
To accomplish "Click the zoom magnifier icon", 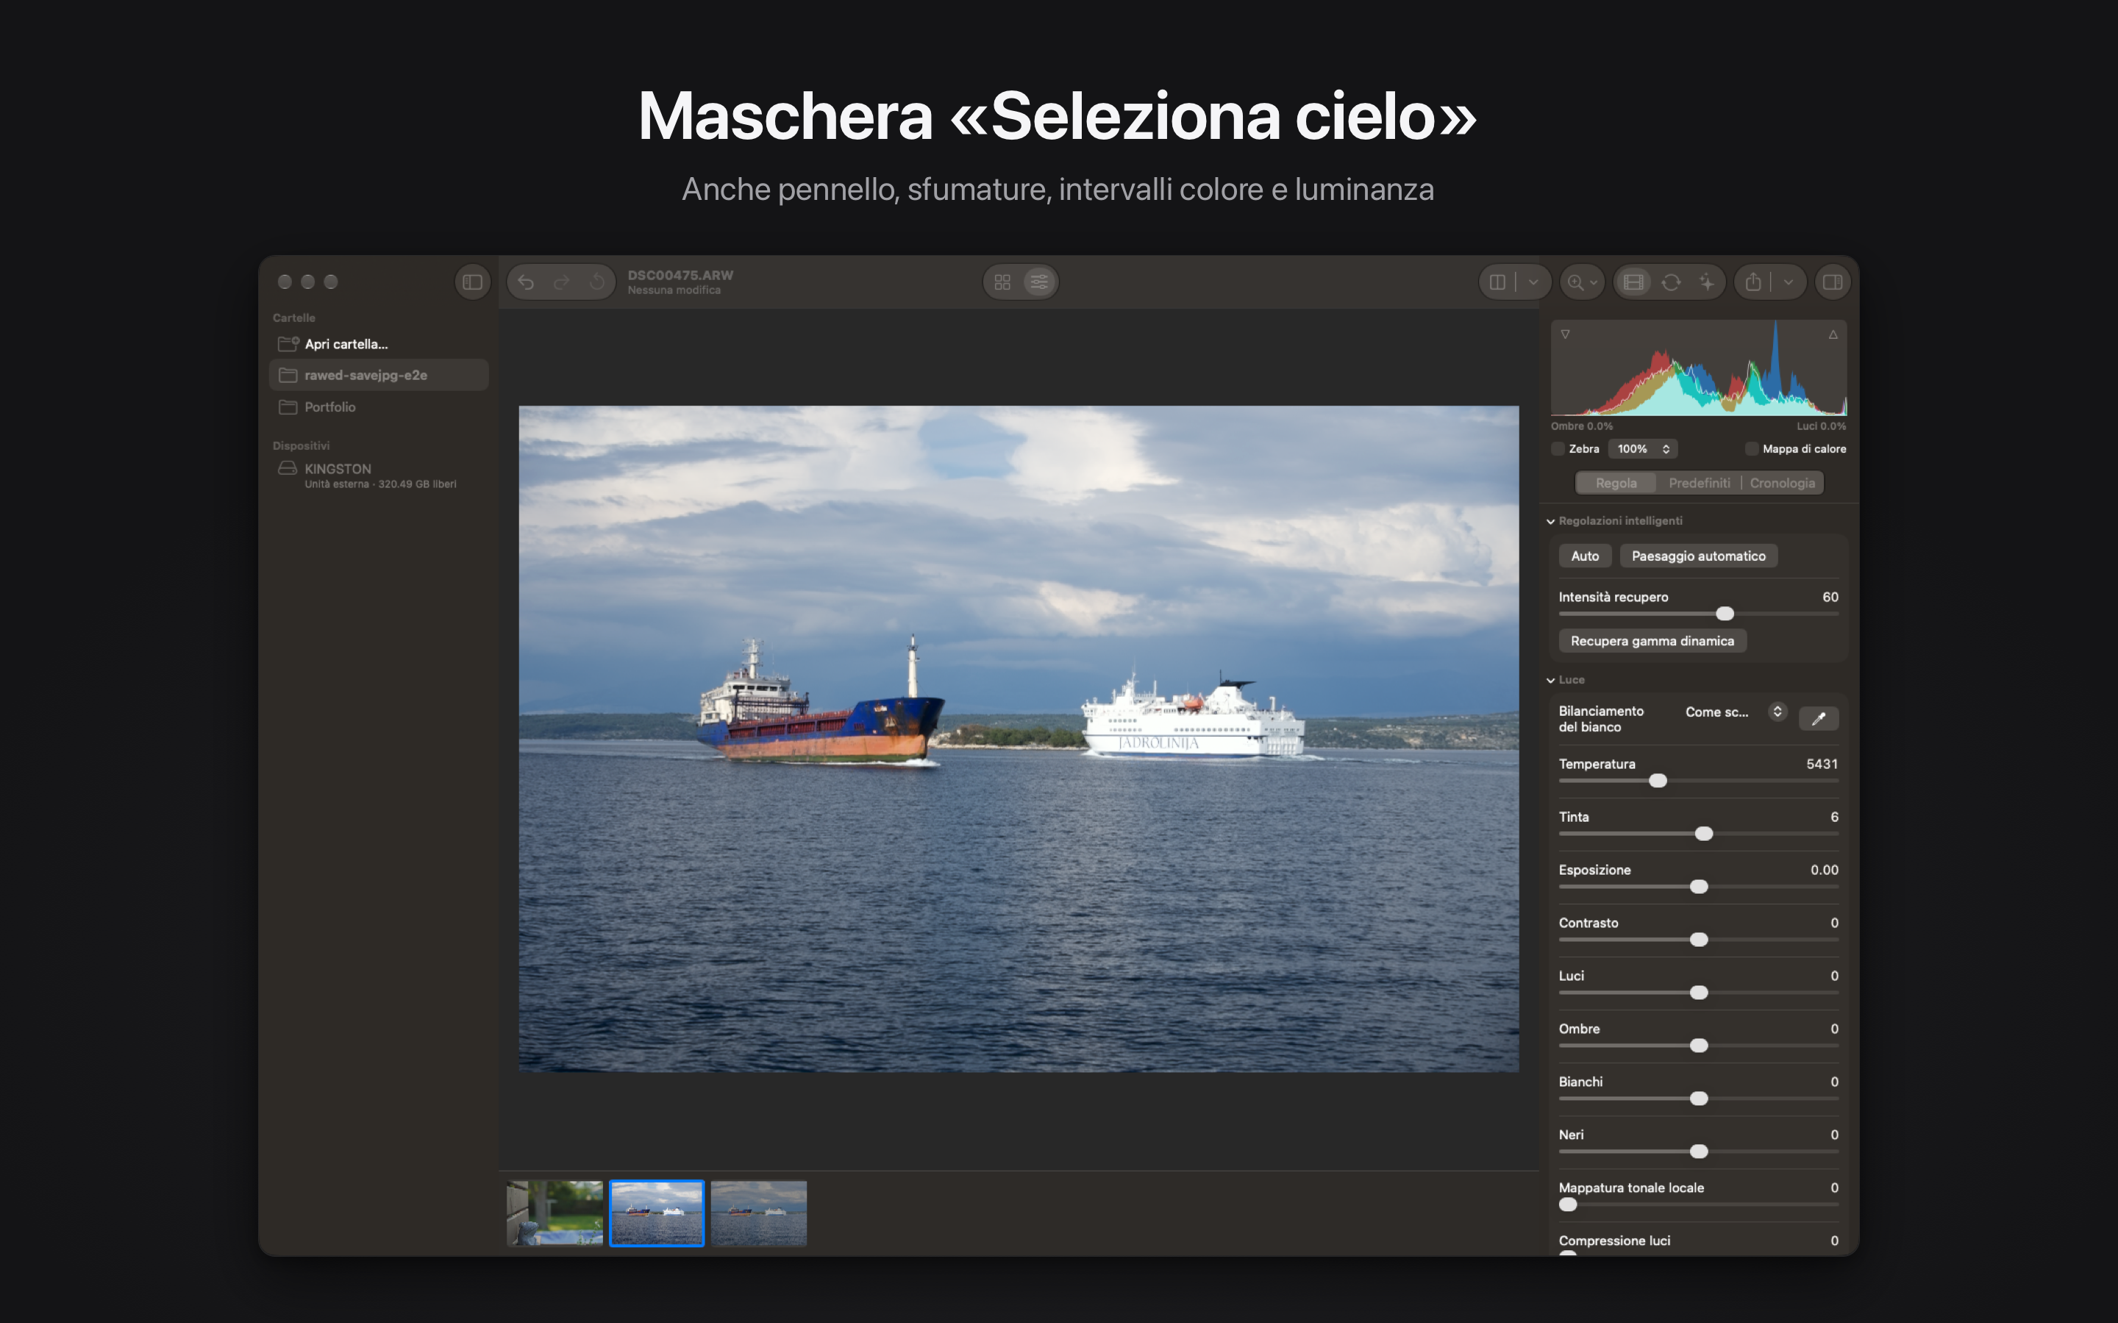I will click(x=1575, y=282).
